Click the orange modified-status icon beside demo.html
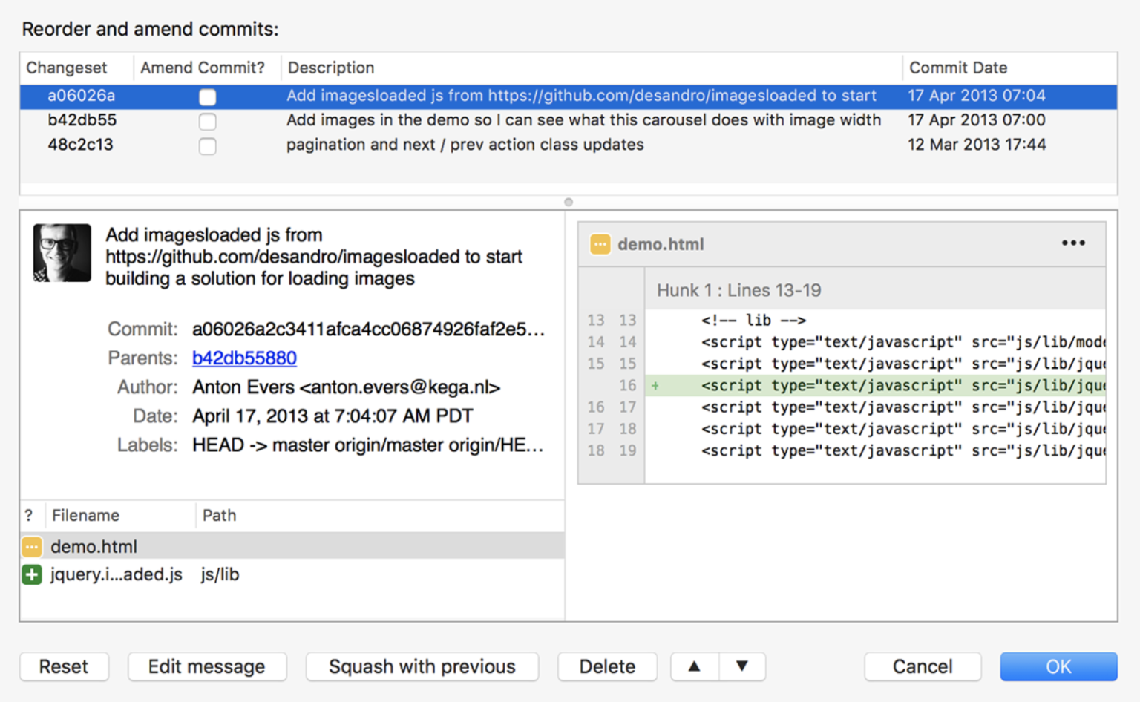Viewport: 1140px width, 702px height. click(x=31, y=547)
